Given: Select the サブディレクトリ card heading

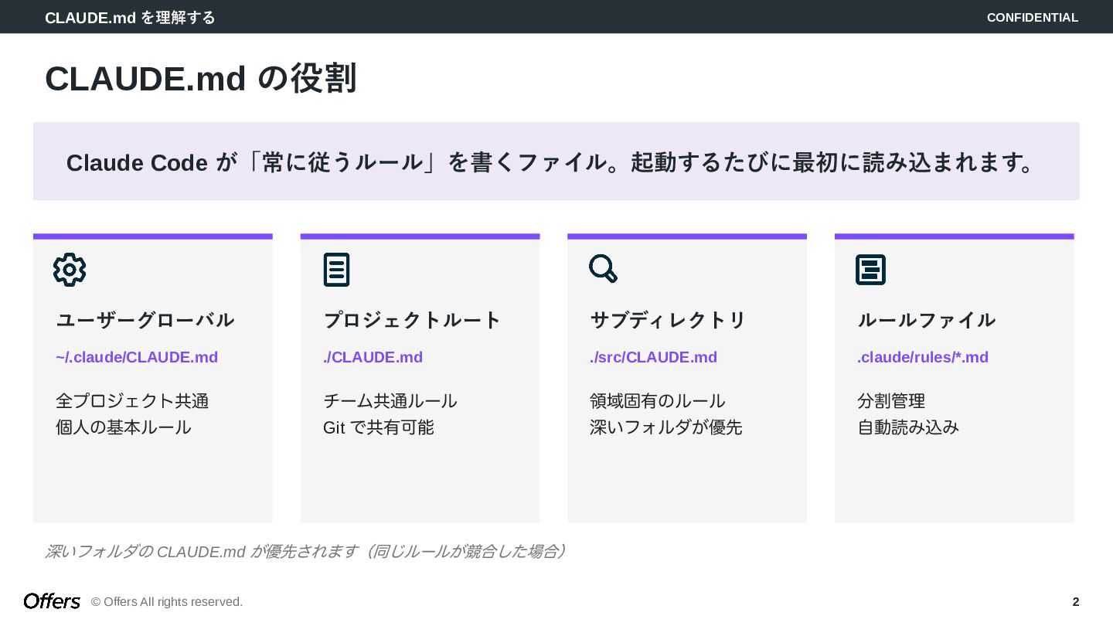Looking at the screenshot, I should tap(667, 320).
